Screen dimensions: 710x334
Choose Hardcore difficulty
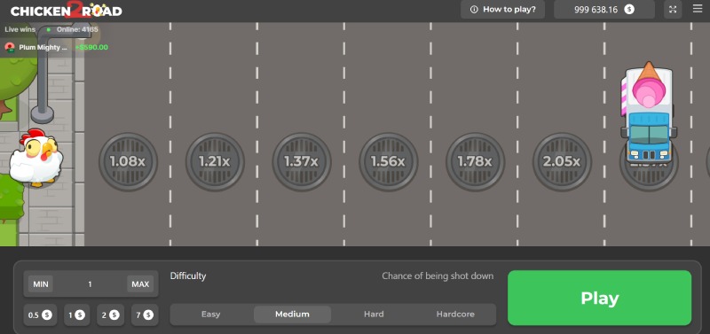pos(455,315)
